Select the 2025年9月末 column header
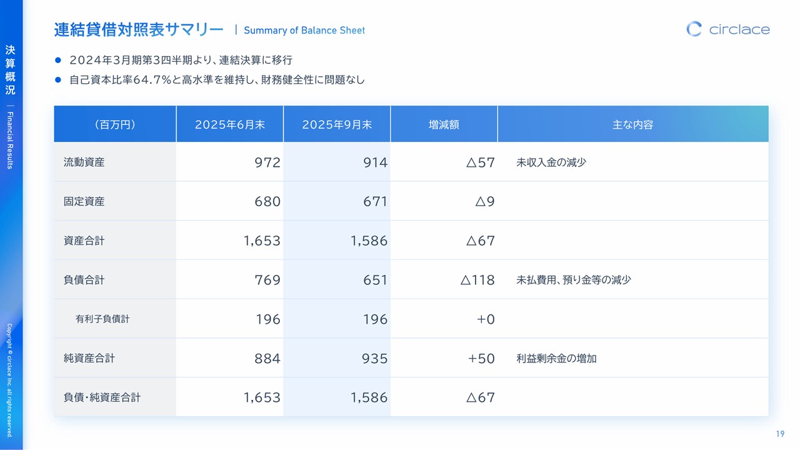The width and height of the screenshot is (800, 450). 337,124
